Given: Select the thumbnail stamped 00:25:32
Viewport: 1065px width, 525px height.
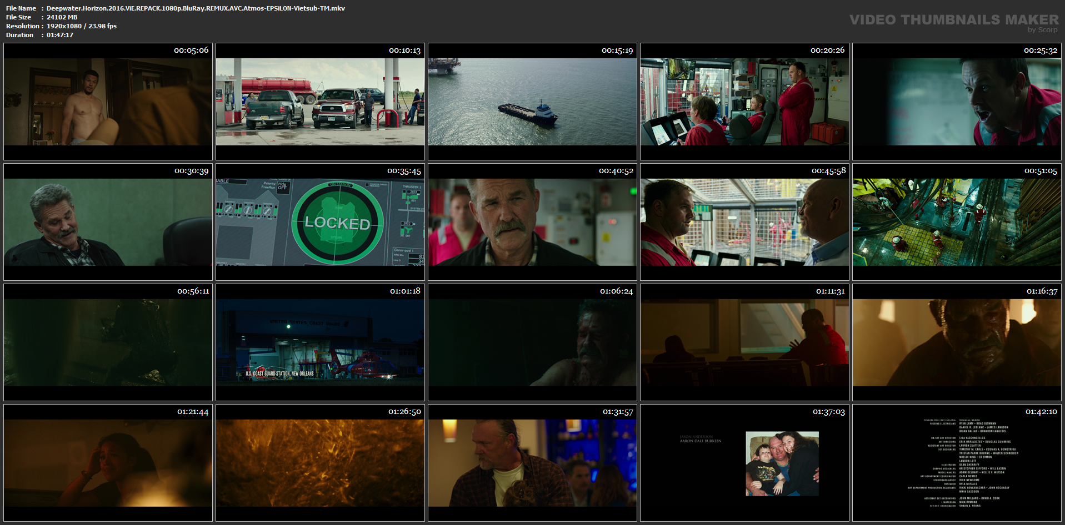Looking at the screenshot, I should pos(957,102).
